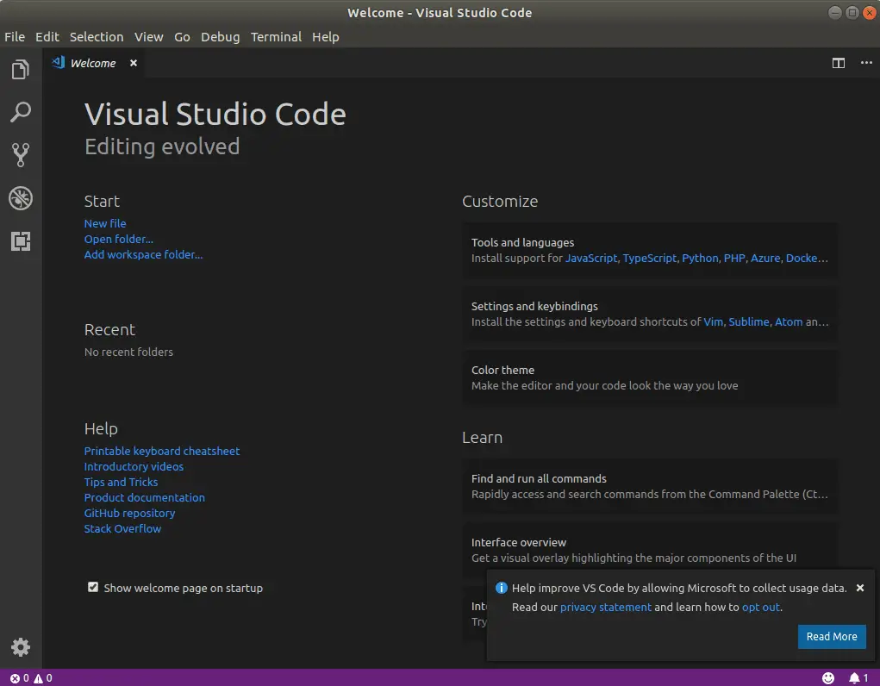Click the Manage settings gear icon
The height and width of the screenshot is (686, 880).
21,647
